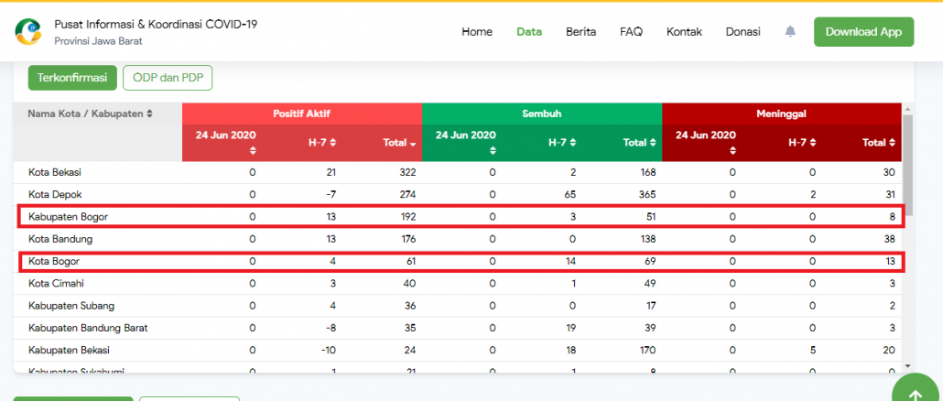This screenshot has width=943, height=401.
Task: Select the Terkonfirmasi tab
Action: click(72, 78)
